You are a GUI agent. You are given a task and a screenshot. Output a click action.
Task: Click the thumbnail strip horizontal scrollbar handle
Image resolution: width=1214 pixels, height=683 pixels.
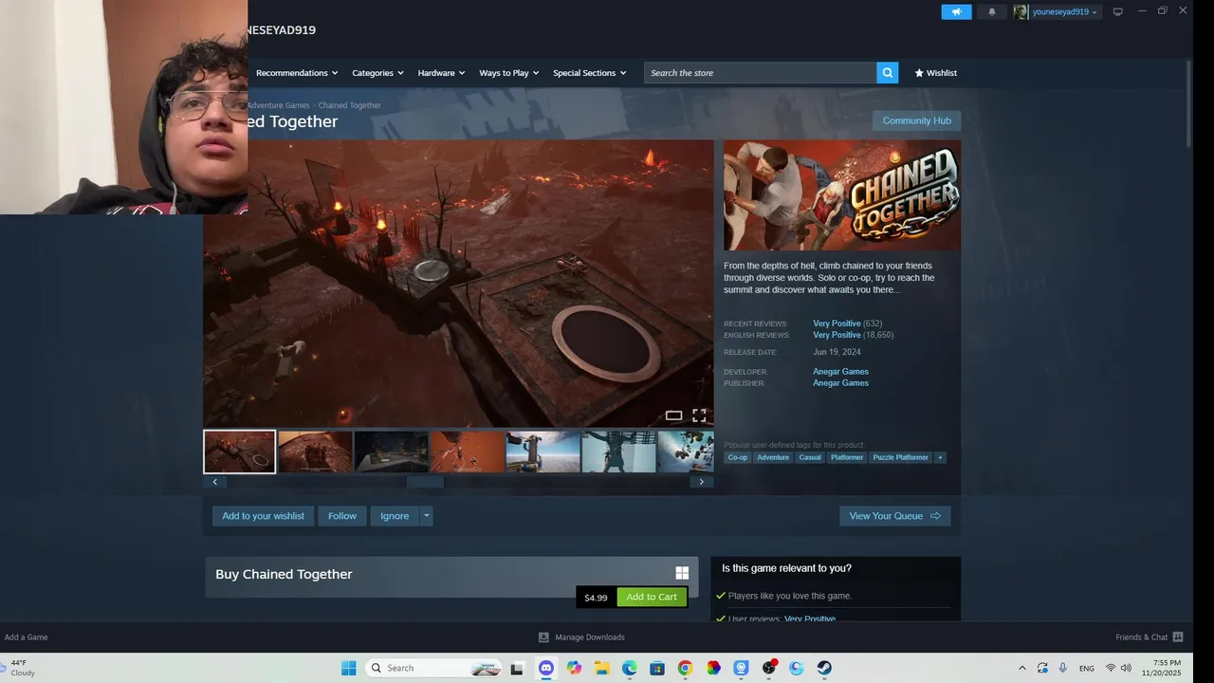click(425, 482)
